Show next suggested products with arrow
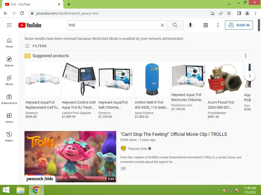Viewport: 261px width, 195px height. coord(250,76)
